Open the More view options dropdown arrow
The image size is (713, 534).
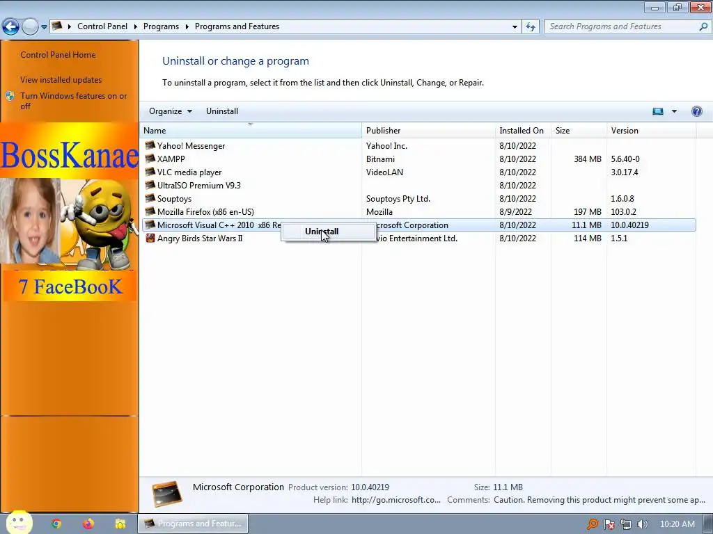(674, 111)
